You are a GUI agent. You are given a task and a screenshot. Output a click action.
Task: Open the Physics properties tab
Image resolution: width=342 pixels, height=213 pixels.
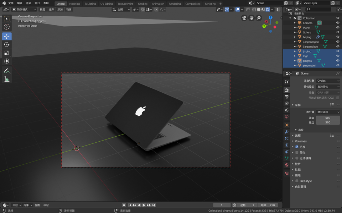286,145
